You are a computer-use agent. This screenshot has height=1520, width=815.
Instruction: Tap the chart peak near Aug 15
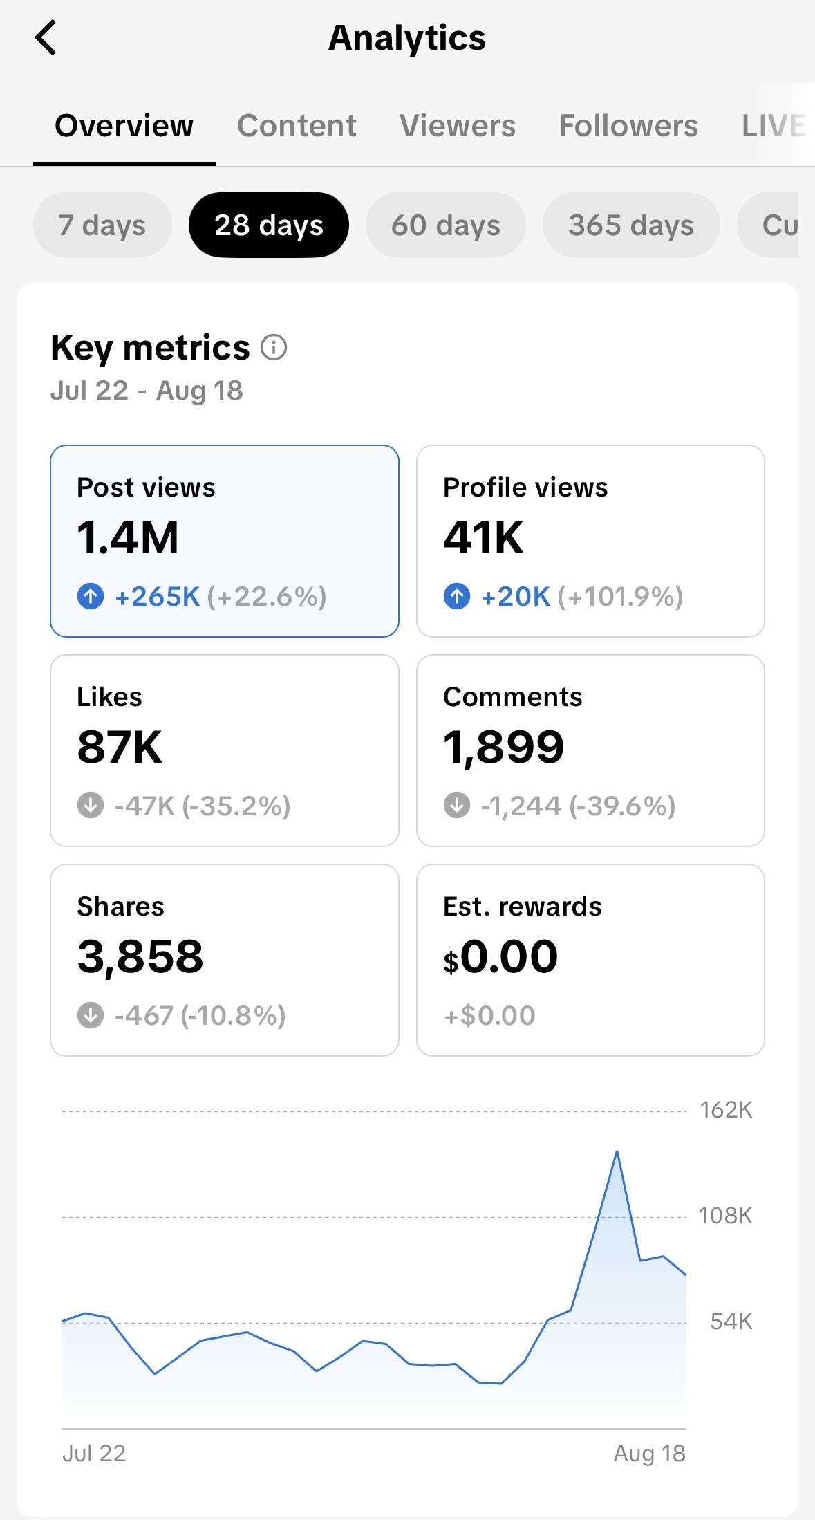point(617,1152)
